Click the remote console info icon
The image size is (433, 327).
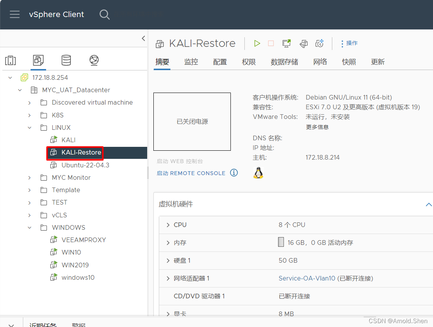[234, 173]
